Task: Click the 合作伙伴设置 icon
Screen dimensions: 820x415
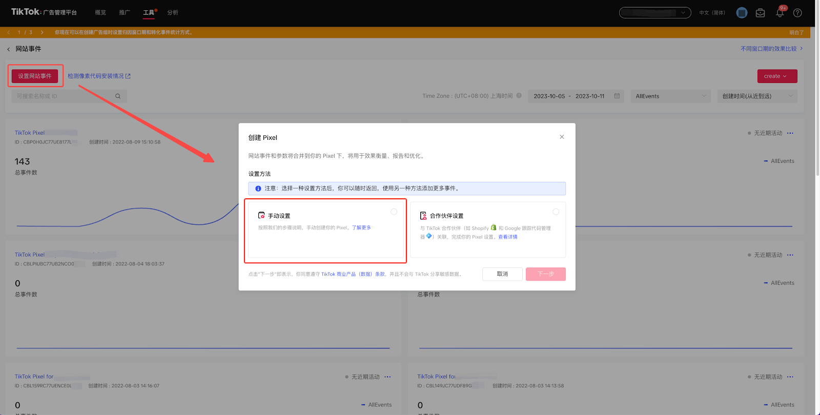Action: 423,216
